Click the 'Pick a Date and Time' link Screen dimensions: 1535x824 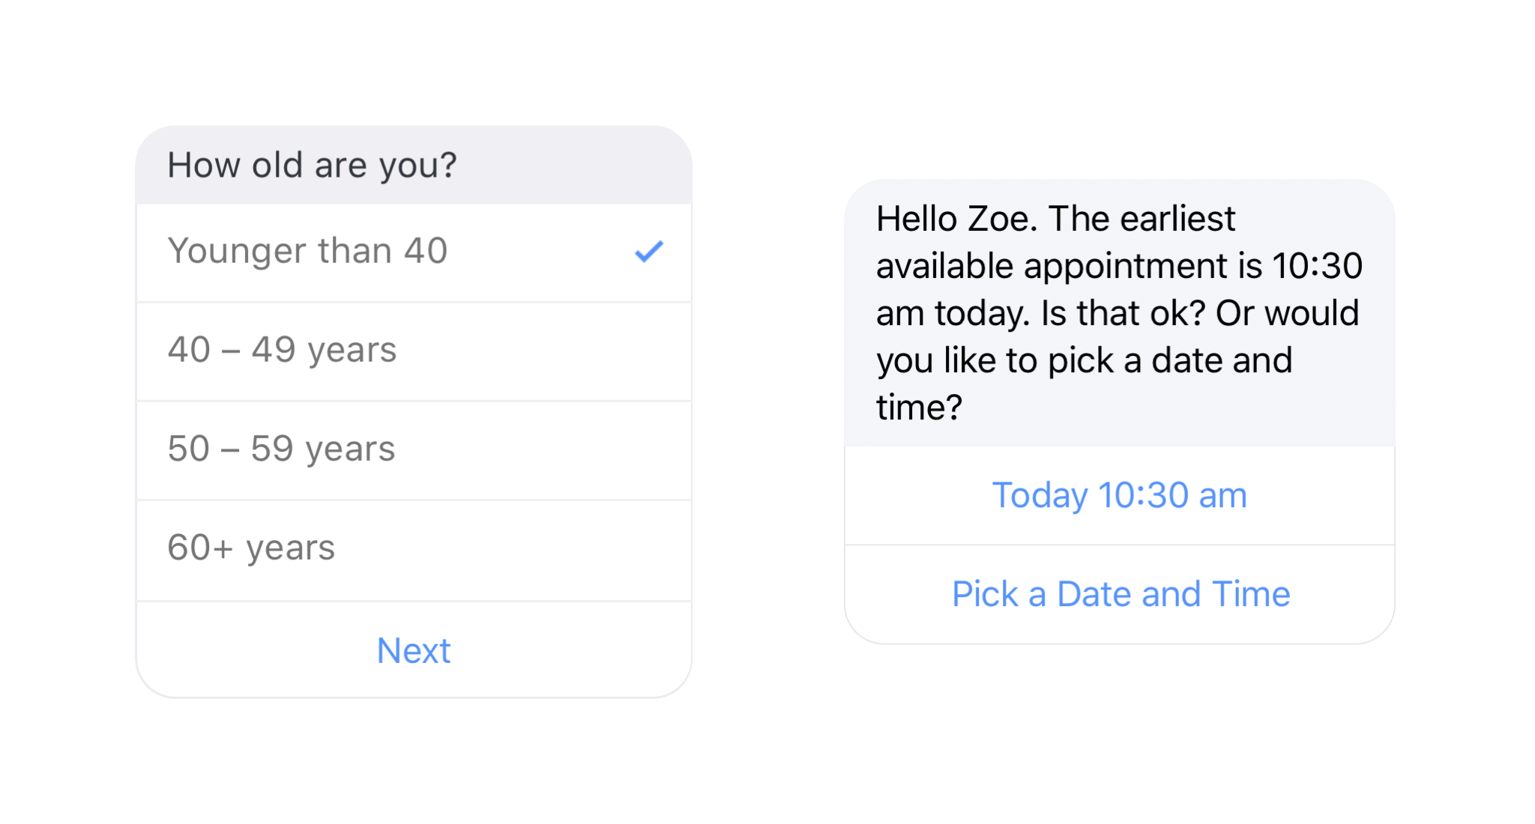[1121, 594]
